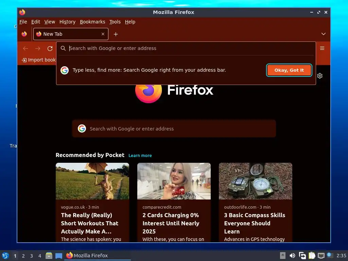Go forward one page
Image resolution: width=348 pixels, height=261 pixels.
pos(38,48)
